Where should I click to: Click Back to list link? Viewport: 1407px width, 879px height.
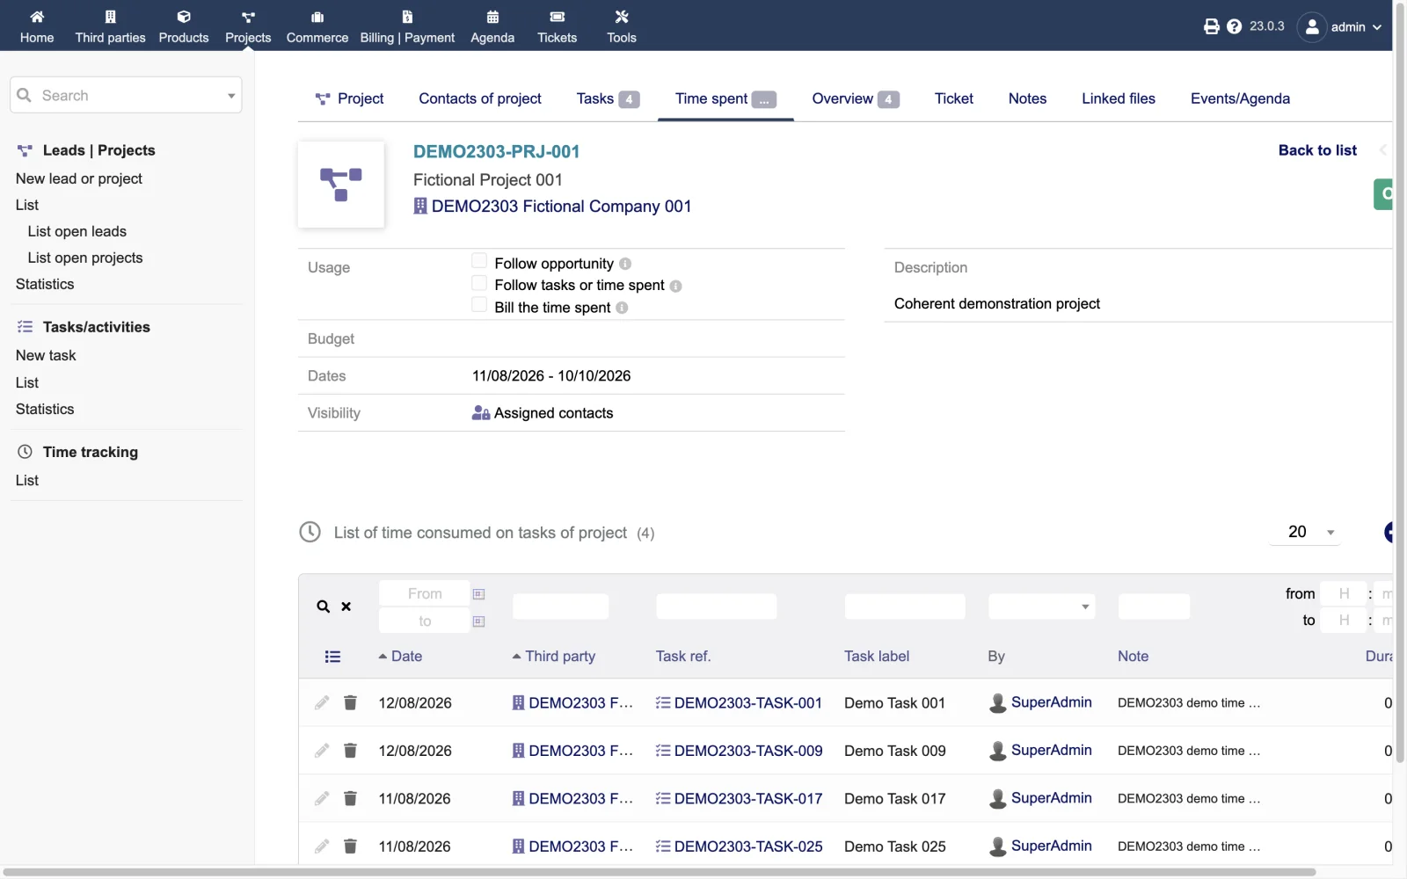click(1317, 150)
